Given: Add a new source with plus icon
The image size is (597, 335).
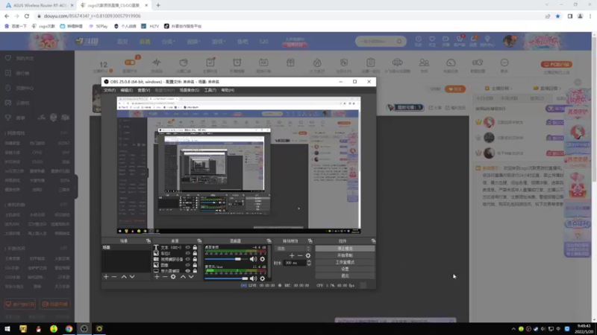Looking at the screenshot, I should click(157, 277).
